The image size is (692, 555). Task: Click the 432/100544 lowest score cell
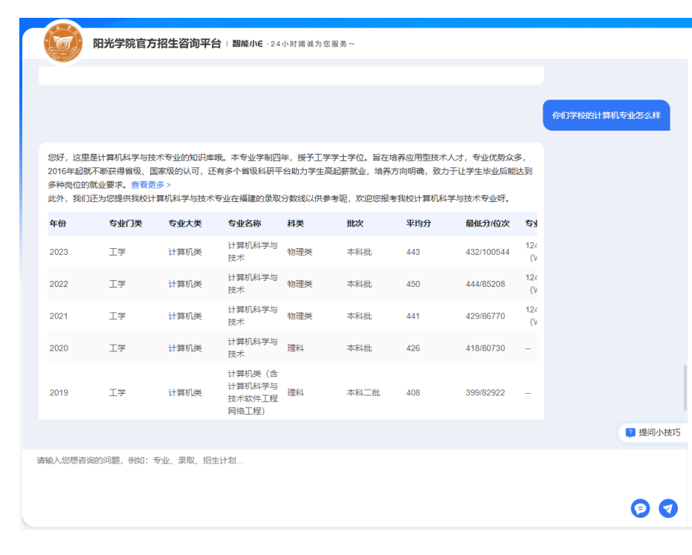[488, 252]
